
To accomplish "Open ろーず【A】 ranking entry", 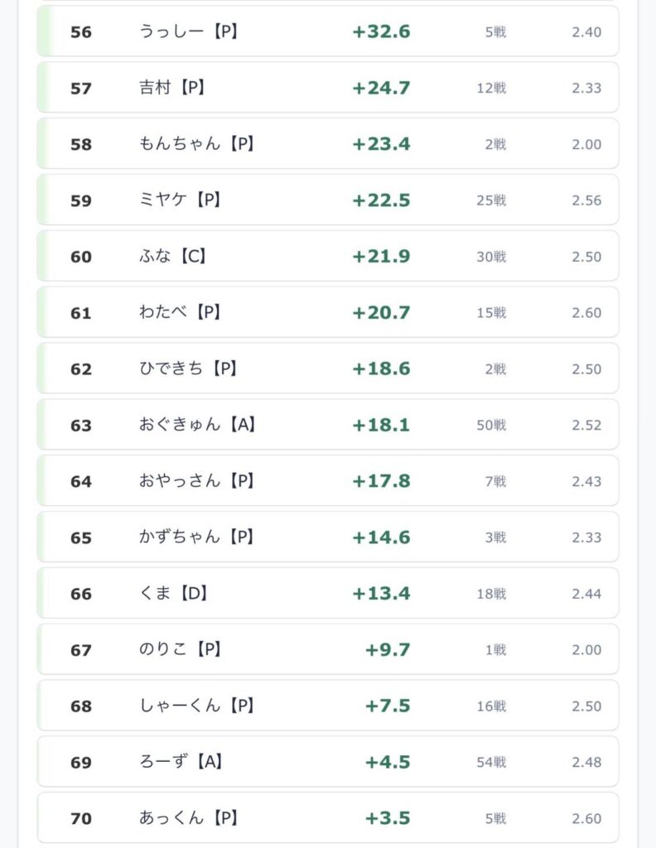I will pos(328,763).
